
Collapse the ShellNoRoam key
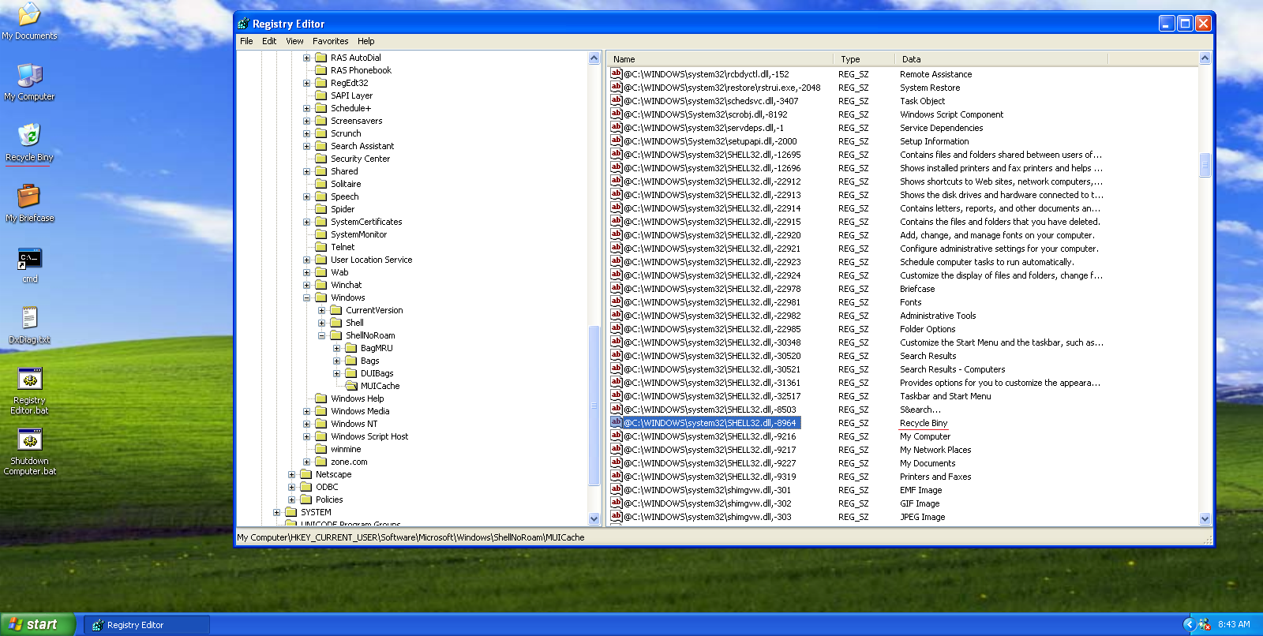tap(322, 335)
